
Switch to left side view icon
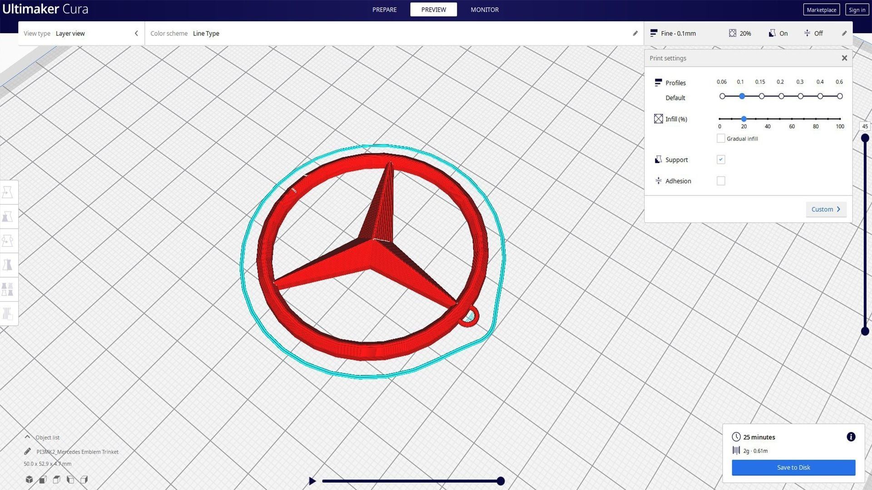(70, 480)
